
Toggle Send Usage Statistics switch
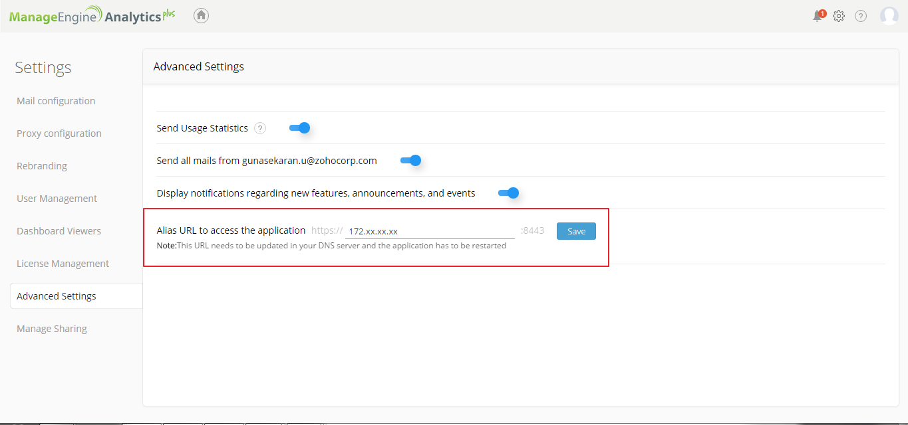pos(300,128)
